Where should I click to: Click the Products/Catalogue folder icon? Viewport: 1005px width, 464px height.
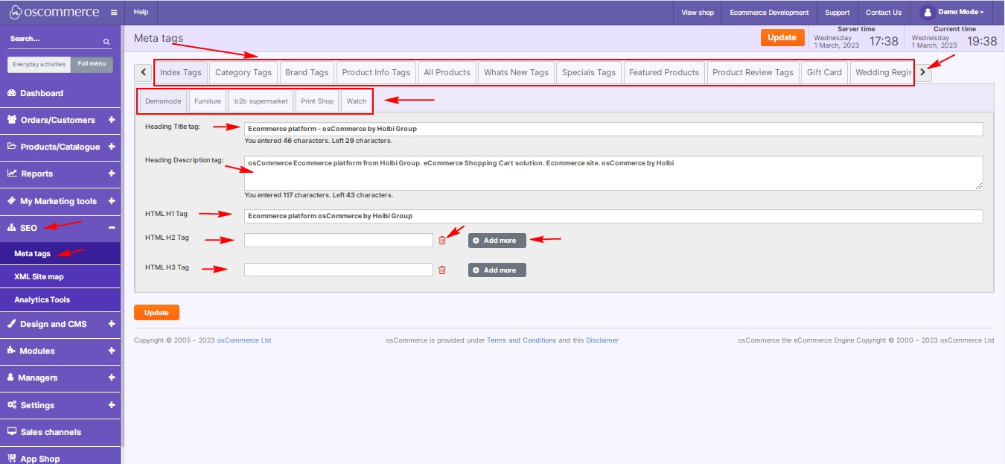click(x=12, y=147)
